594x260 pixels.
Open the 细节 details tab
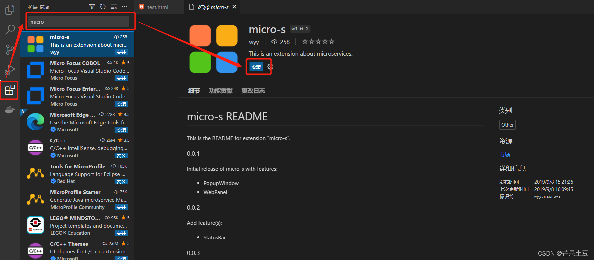[194, 91]
